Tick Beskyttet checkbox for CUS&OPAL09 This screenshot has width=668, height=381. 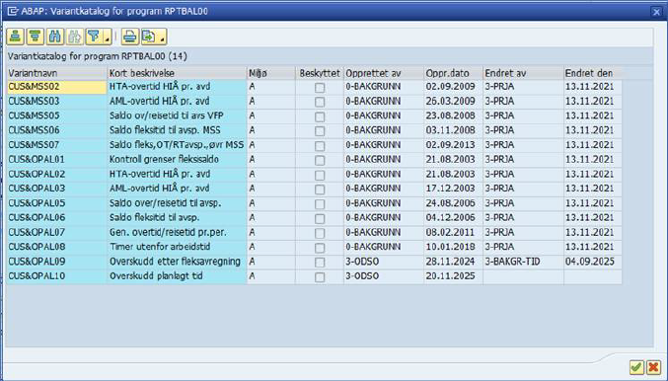point(320,263)
